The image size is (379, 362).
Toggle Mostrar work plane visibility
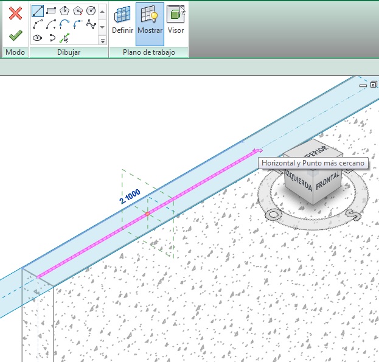point(150,23)
